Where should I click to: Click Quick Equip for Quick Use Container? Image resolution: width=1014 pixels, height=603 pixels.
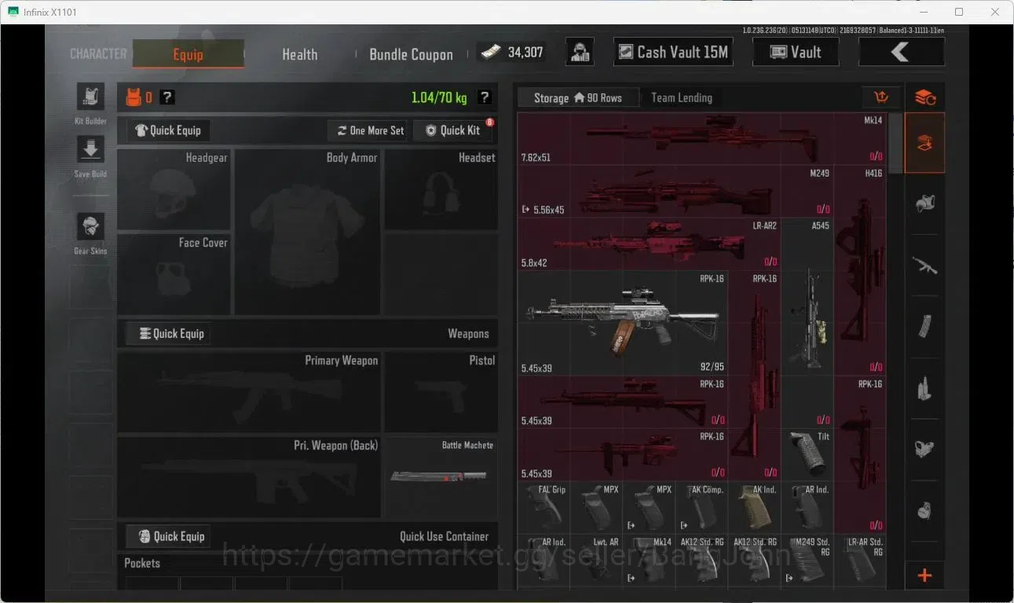(168, 536)
